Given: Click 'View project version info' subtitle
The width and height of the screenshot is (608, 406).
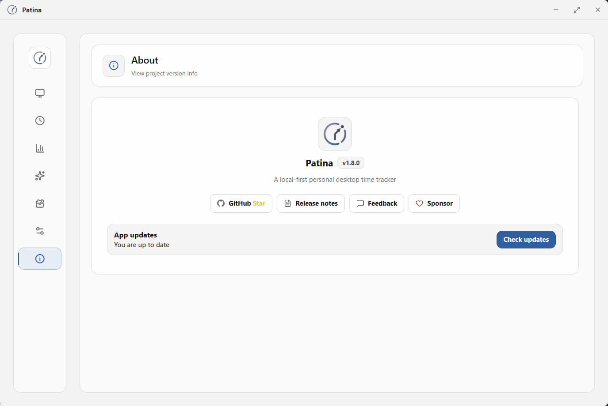Looking at the screenshot, I should coord(164,74).
